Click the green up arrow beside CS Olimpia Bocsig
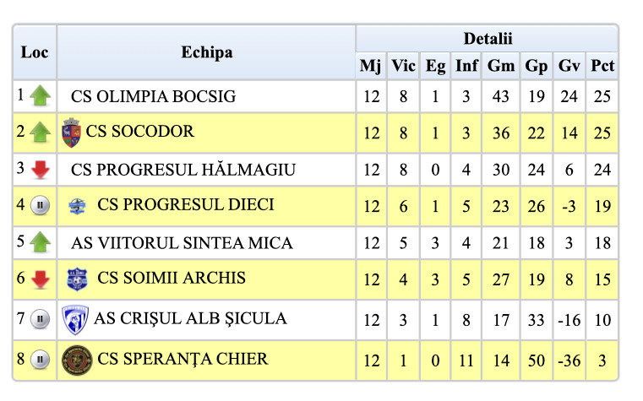Viewport: 643px width, 401px height. point(40,96)
